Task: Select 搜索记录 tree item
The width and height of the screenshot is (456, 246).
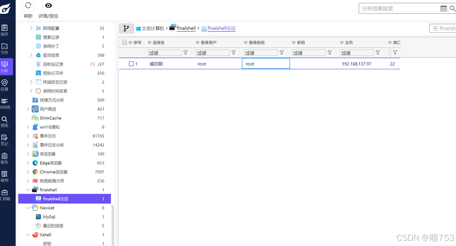Action: point(51,37)
